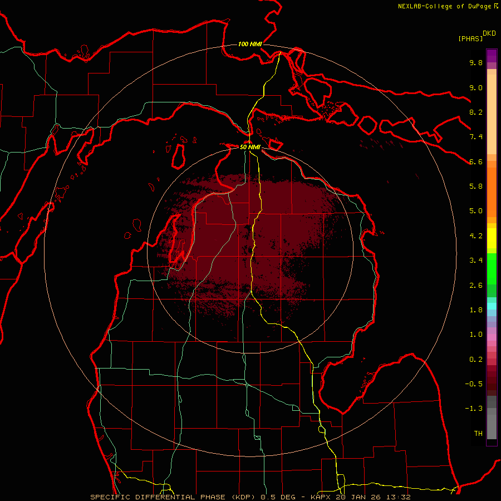Click the 5.8 value on the color scale
The height and width of the screenshot is (501, 501).
476,186
